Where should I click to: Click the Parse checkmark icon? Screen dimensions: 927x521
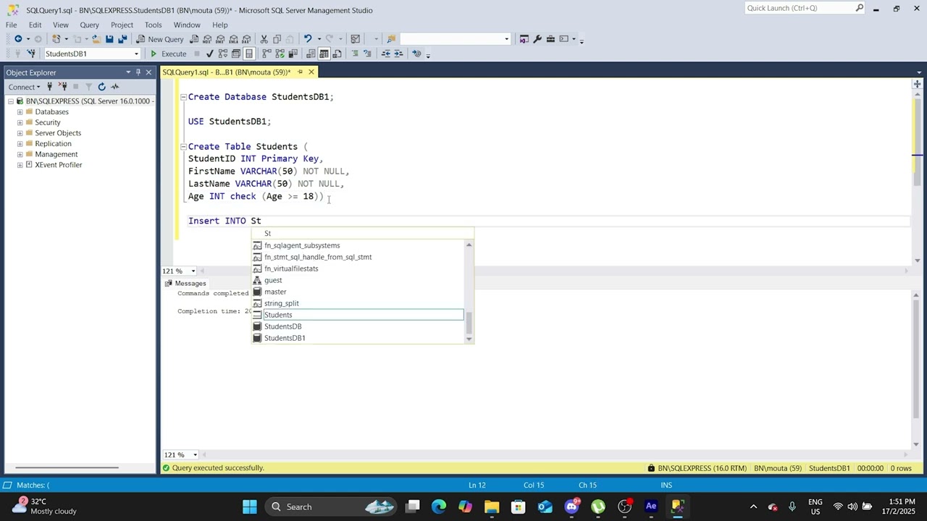pyautogui.click(x=210, y=54)
